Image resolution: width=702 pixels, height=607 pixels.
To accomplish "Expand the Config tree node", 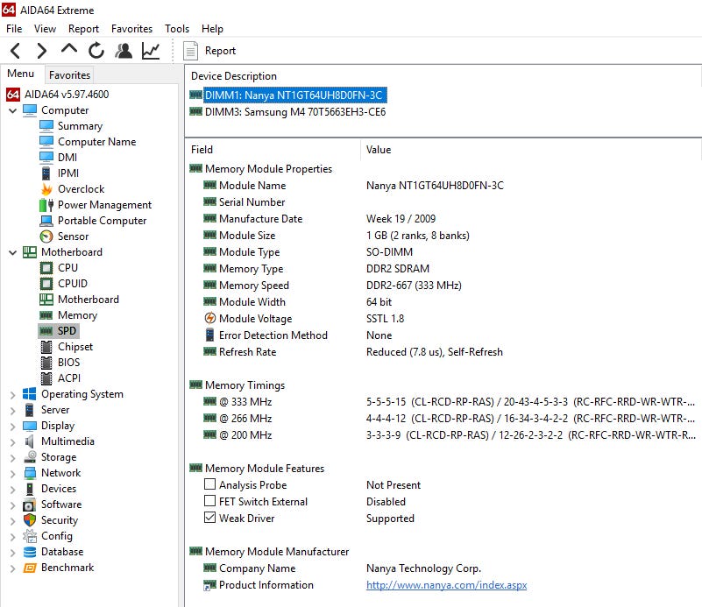I will [12, 537].
